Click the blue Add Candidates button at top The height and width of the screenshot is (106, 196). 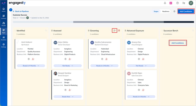tap(186, 11)
